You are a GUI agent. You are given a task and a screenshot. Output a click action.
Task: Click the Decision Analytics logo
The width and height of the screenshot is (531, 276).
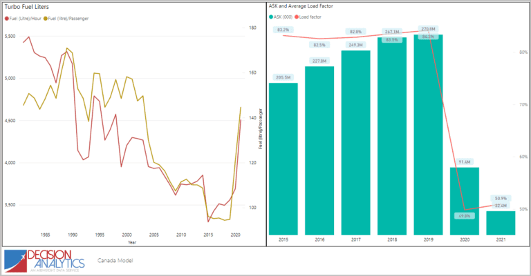click(44, 261)
